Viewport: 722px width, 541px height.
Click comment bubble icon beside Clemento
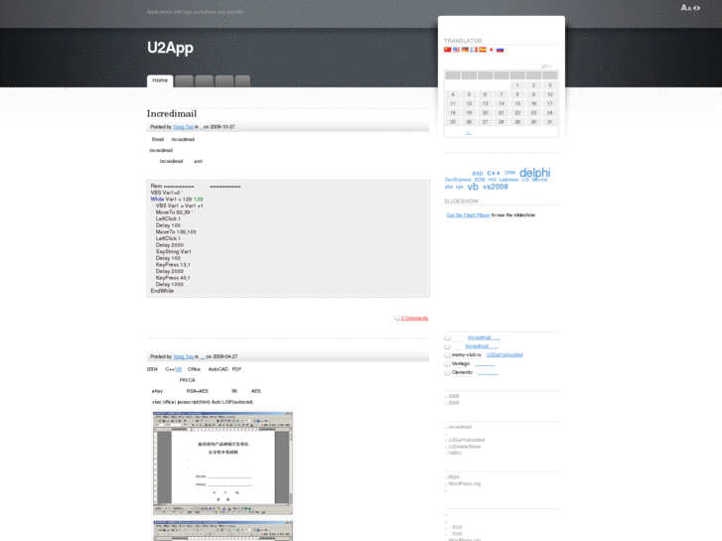click(x=447, y=373)
